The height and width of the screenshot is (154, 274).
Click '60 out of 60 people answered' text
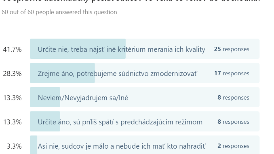(x=59, y=12)
